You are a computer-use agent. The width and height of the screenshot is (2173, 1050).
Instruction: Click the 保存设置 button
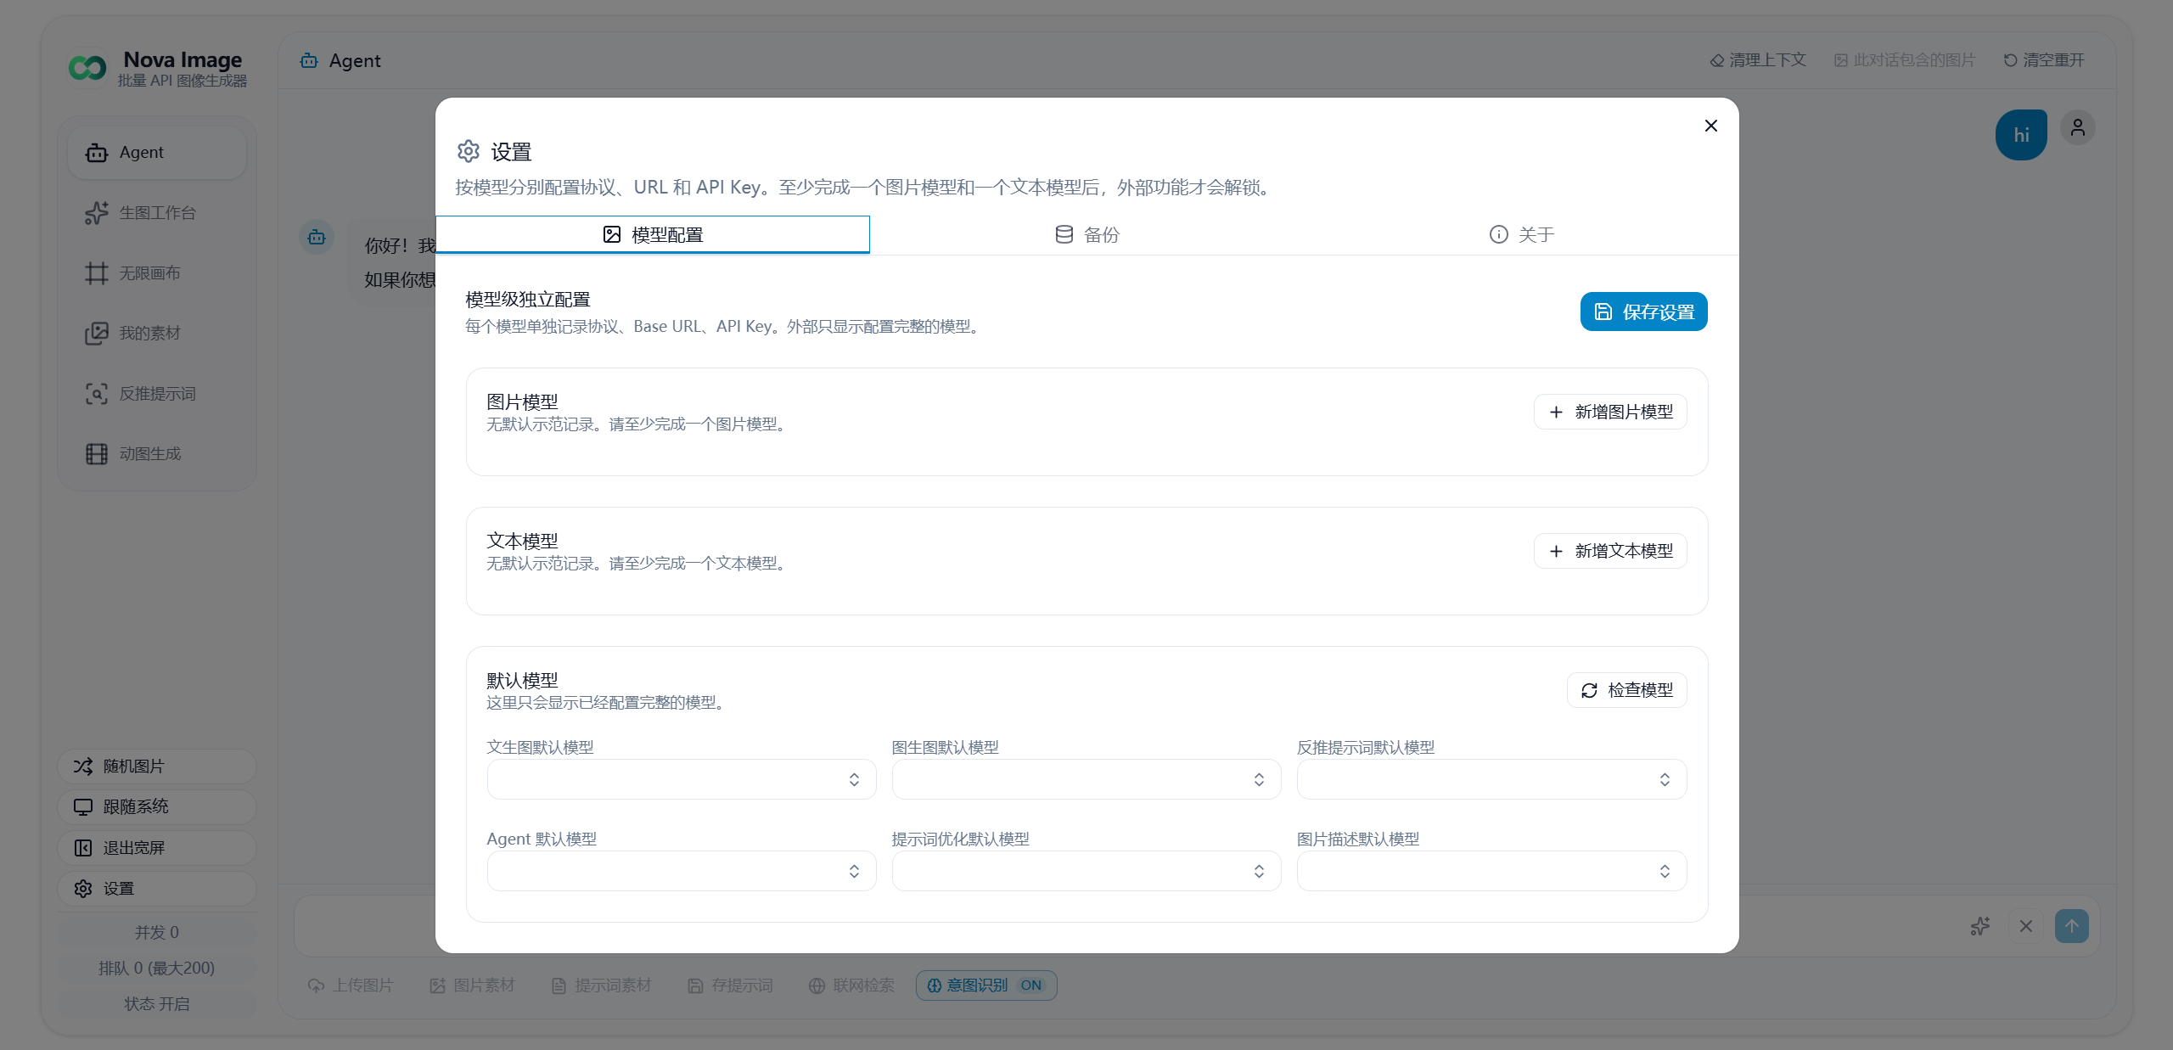[1643, 312]
